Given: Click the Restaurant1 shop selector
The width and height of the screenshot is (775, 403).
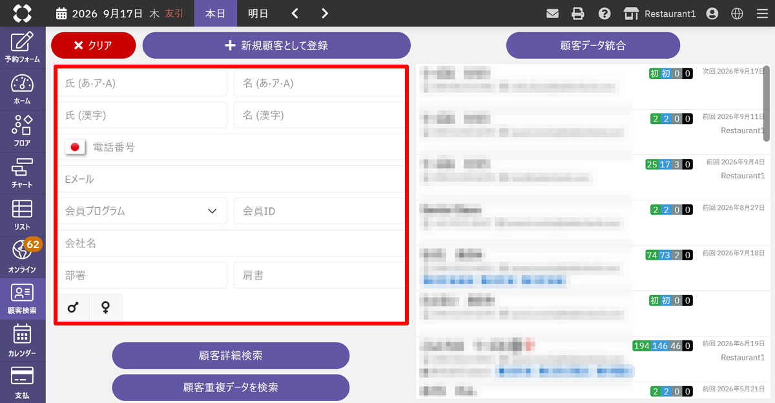Looking at the screenshot, I should pos(659,13).
